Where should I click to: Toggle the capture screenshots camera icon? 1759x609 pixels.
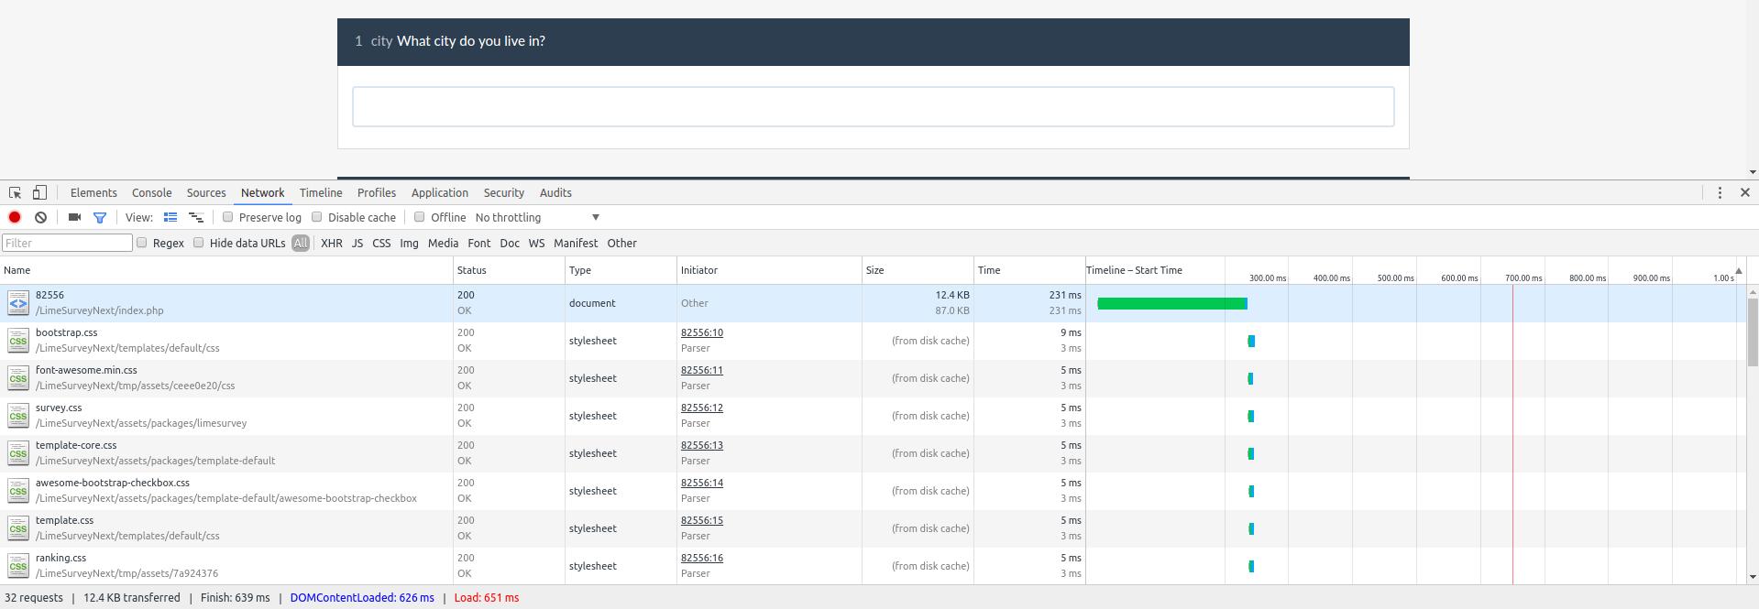[x=74, y=217]
